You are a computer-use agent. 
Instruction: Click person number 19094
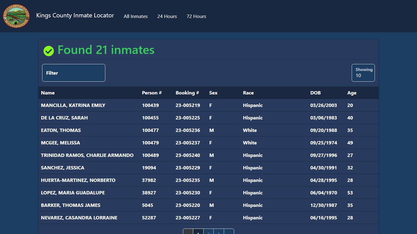click(149, 168)
